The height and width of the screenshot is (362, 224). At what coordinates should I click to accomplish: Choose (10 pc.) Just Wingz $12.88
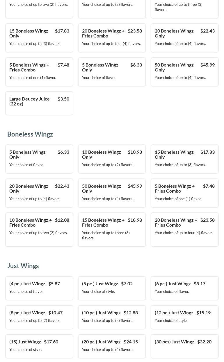pyautogui.click(x=112, y=317)
